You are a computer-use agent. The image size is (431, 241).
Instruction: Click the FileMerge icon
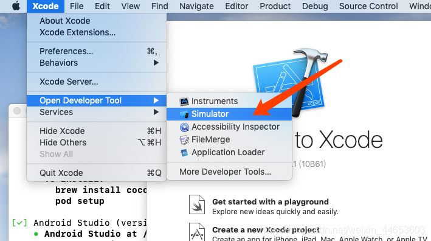[x=184, y=140]
